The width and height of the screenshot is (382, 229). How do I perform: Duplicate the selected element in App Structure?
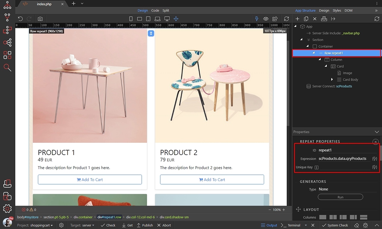(x=306, y=19)
